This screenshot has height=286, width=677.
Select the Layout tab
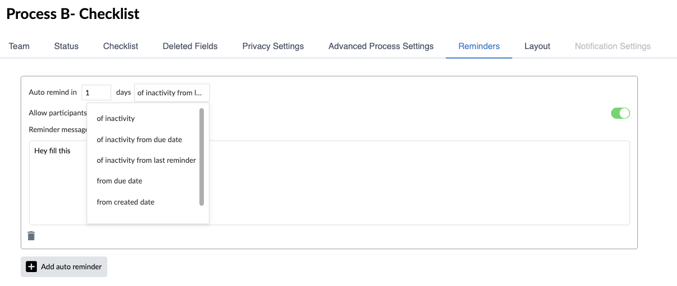pos(537,46)
